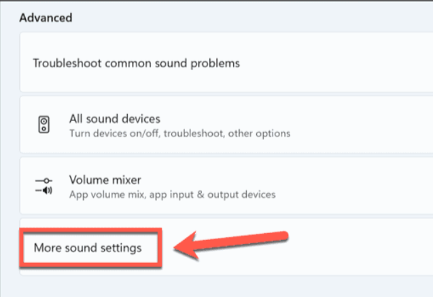Viewport: 433px width, 297px height.
Task: Open Troubleshoot common sound problems
Action: pos(136,64)
